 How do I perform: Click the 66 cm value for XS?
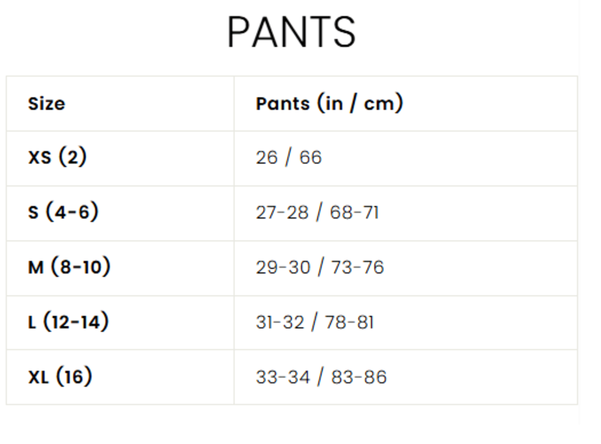311,158
